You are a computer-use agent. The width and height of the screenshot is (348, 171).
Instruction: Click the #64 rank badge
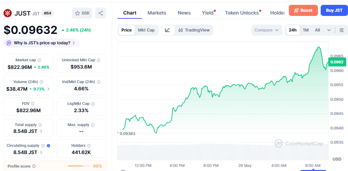tap(47, 13)
